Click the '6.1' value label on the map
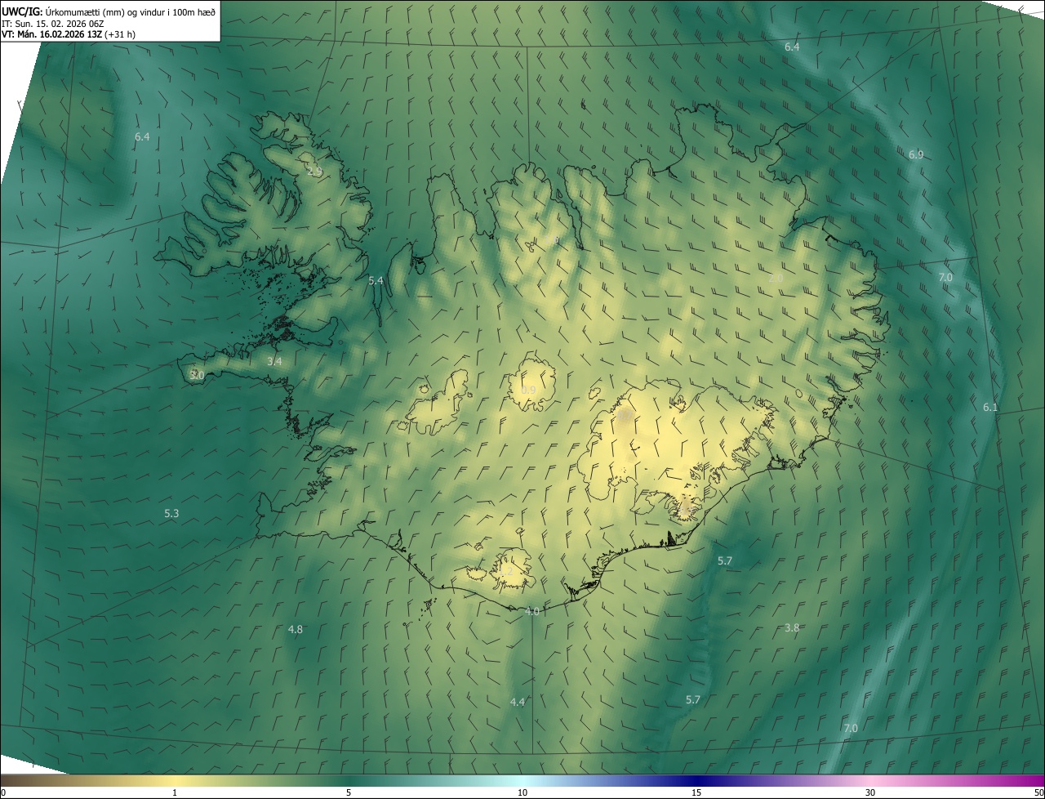The width and height of the screenshot is (1045, 799). click(990, 407)
